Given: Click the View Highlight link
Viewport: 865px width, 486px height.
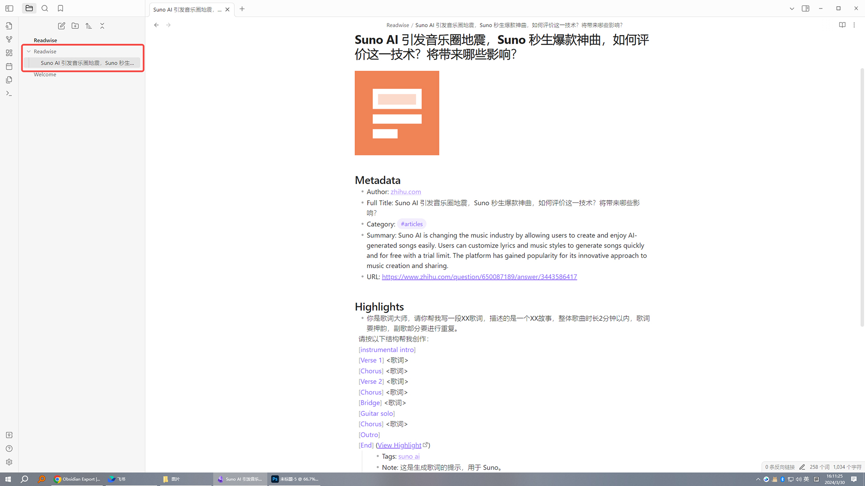Looking at the screenshot, I should 400,445.
